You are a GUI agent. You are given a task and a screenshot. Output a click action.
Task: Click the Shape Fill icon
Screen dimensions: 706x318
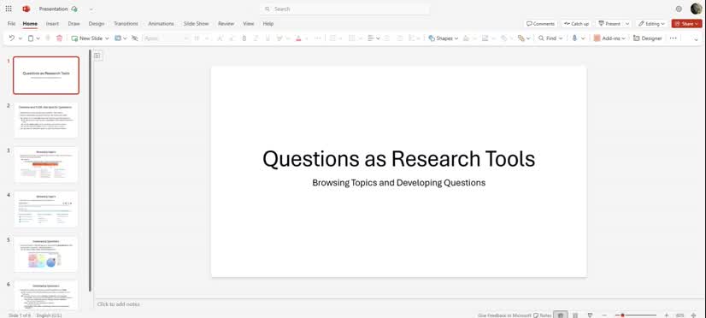[x=466, y=38]
